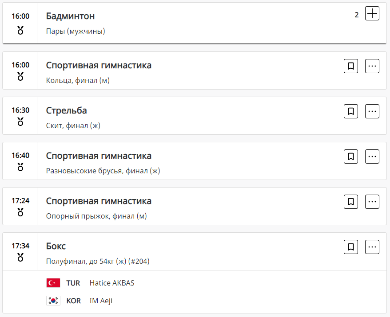Open more options for Разновысокие брусья event
The height and width of the screenshot is (317, 390).
click(x=372, y=157)
